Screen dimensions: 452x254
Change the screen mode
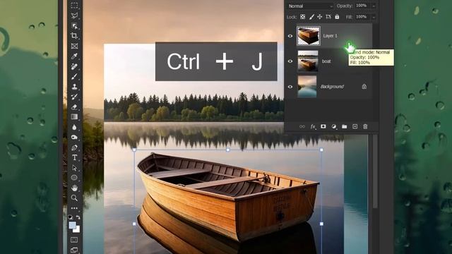[x=74, y=250]
